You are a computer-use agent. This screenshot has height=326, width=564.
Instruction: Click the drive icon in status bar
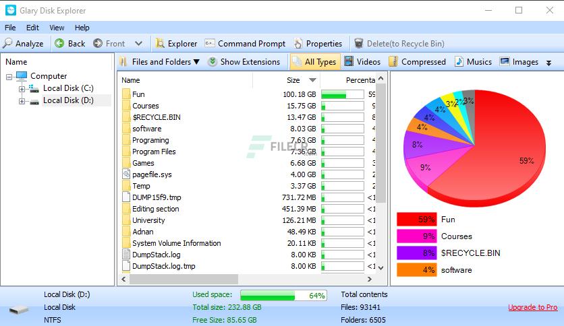click(x=19, y=309)
